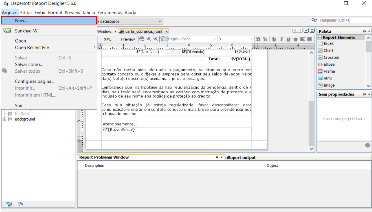Open the Janela menu

click(89, 13)
